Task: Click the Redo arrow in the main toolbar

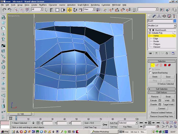Action: pos(10,10)
